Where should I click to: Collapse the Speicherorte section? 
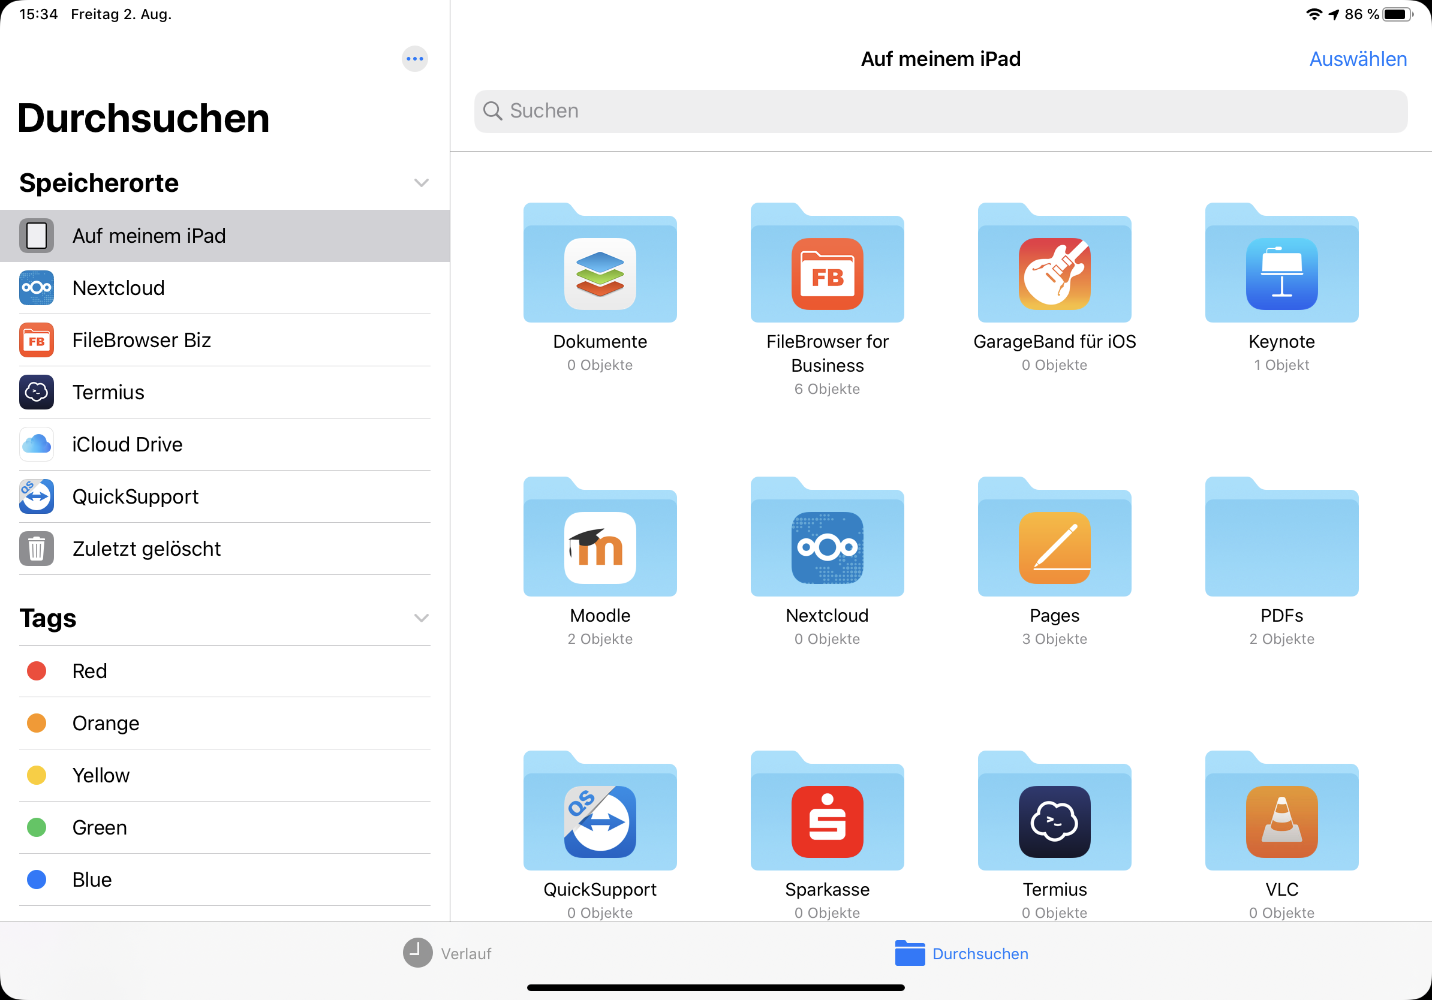[421, 183]
